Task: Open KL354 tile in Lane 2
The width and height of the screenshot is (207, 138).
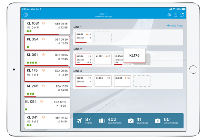Action: point(83,59)
